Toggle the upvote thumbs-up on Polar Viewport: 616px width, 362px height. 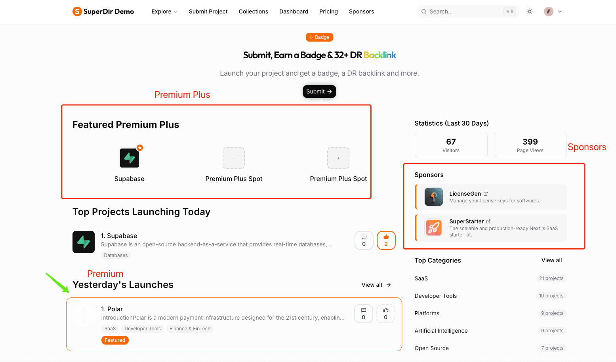click(386, 314)
